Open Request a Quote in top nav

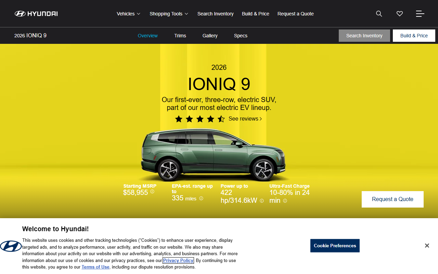(x=296, y=14)
